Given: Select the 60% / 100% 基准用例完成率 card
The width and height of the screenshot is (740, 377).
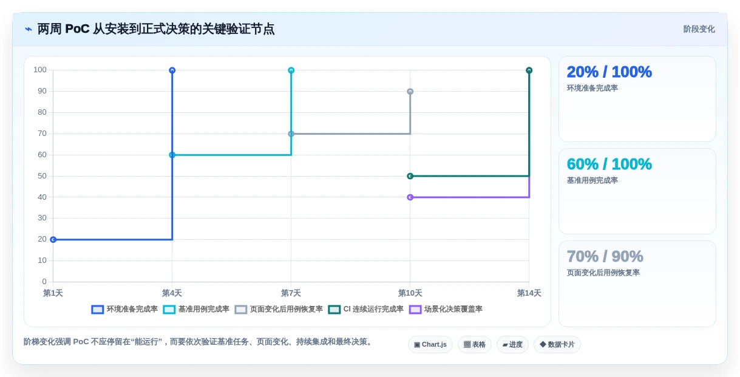Looking at the screenshot, I should [x=637, y=191].
